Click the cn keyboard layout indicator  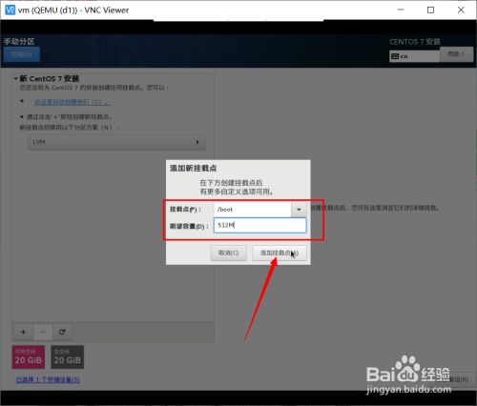click(414, 56)
